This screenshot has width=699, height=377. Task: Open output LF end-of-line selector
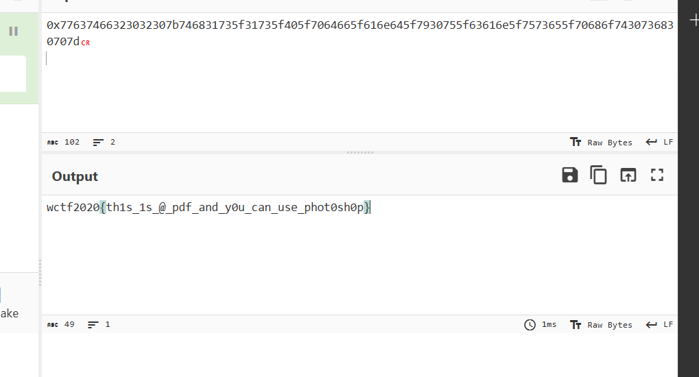pos(659,325)
